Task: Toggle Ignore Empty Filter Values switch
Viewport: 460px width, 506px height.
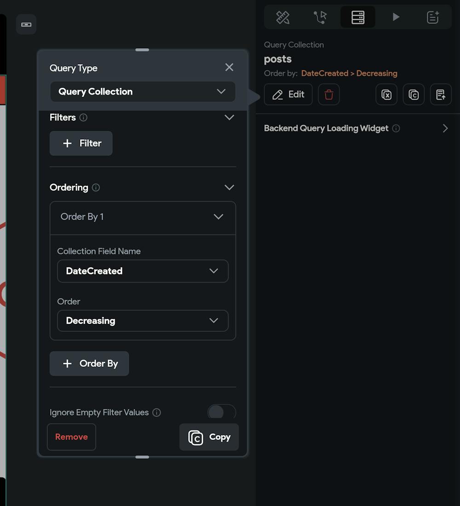Action: coord(221,412)
